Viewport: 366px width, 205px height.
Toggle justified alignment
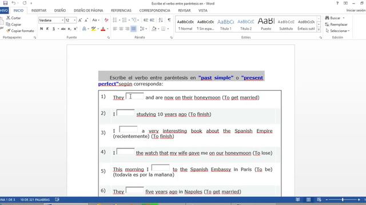tap(133, 29)
